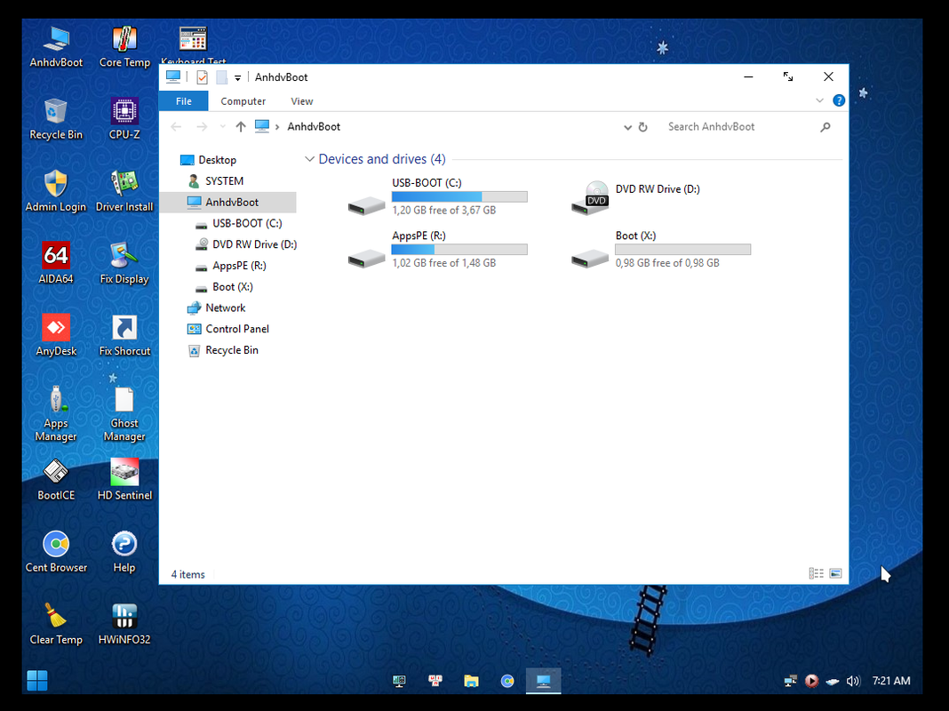Open the Help desktop icon
Viewport: 949px width, 711px height.
coord(124,551)
